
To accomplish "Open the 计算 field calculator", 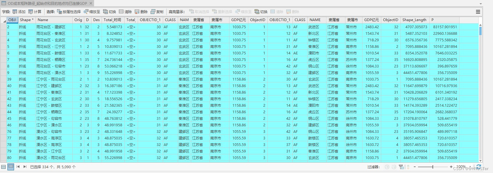I will [x=35, y=12].
